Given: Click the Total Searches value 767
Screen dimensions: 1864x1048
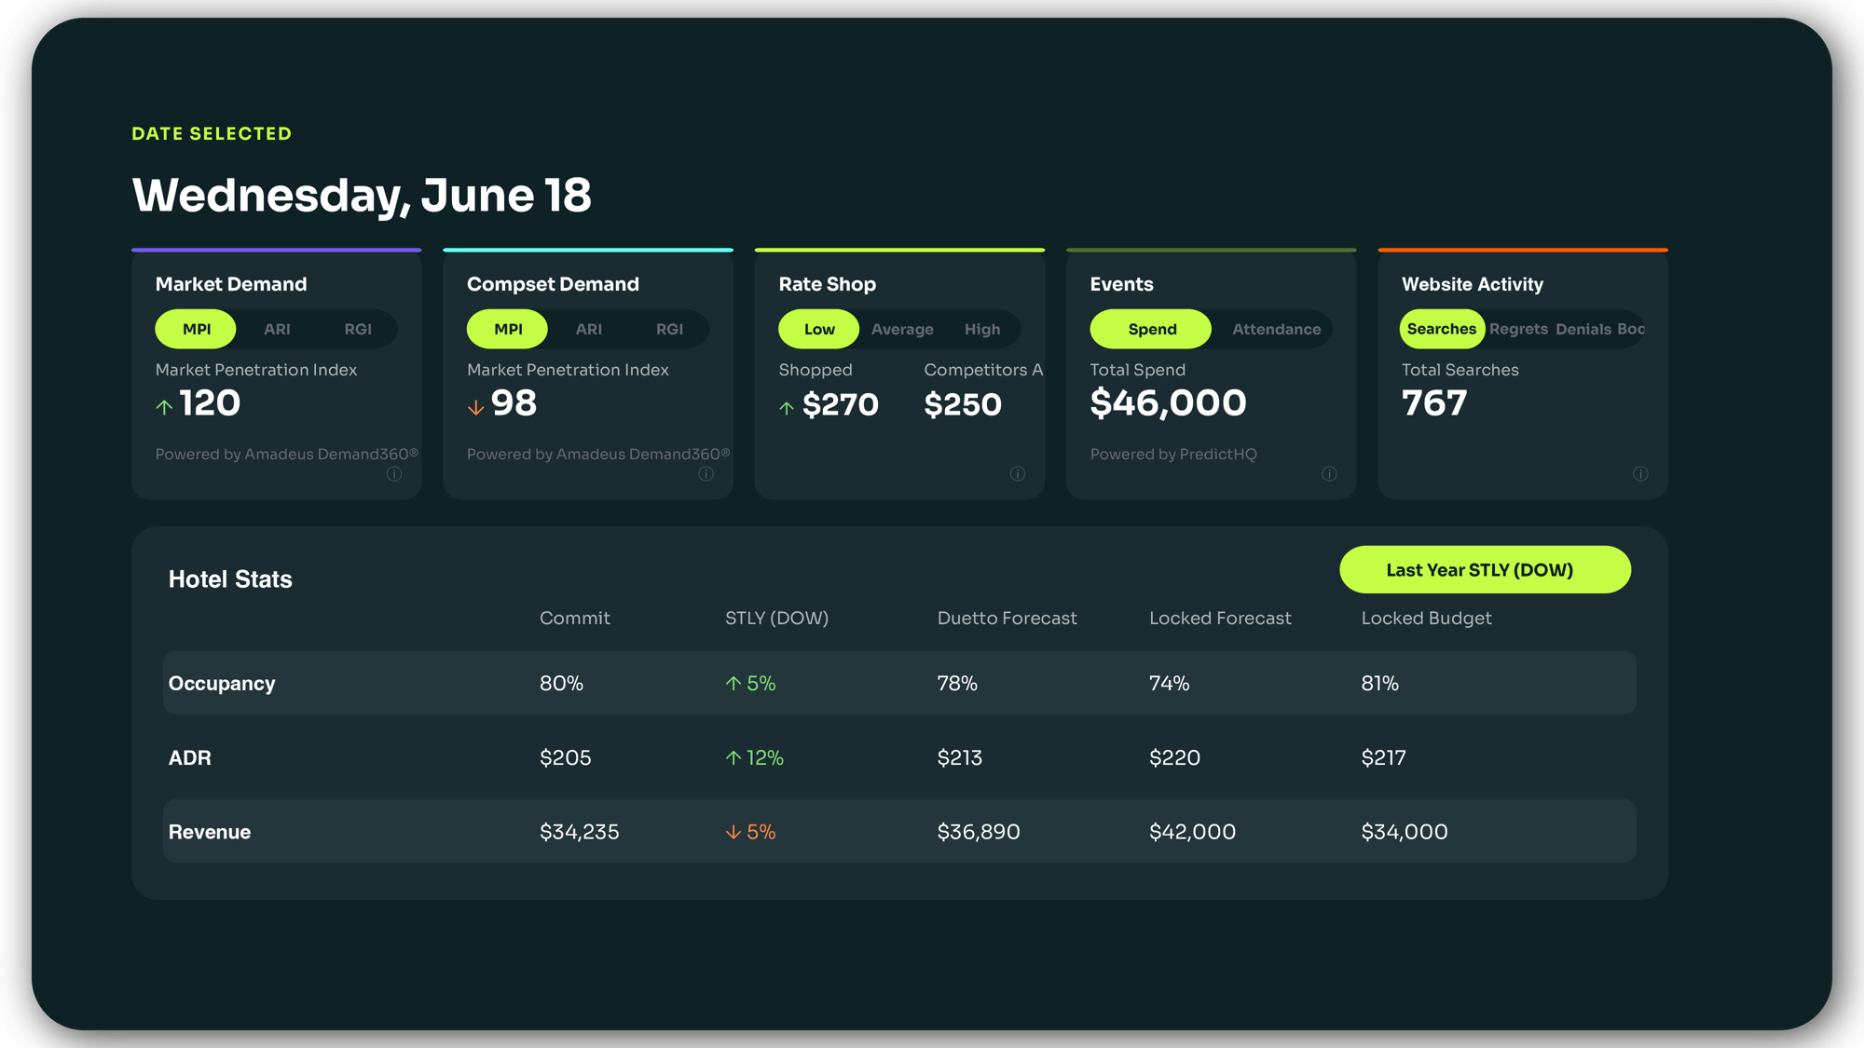Looking at the screenshot, I should click(x=1434, y=403).
